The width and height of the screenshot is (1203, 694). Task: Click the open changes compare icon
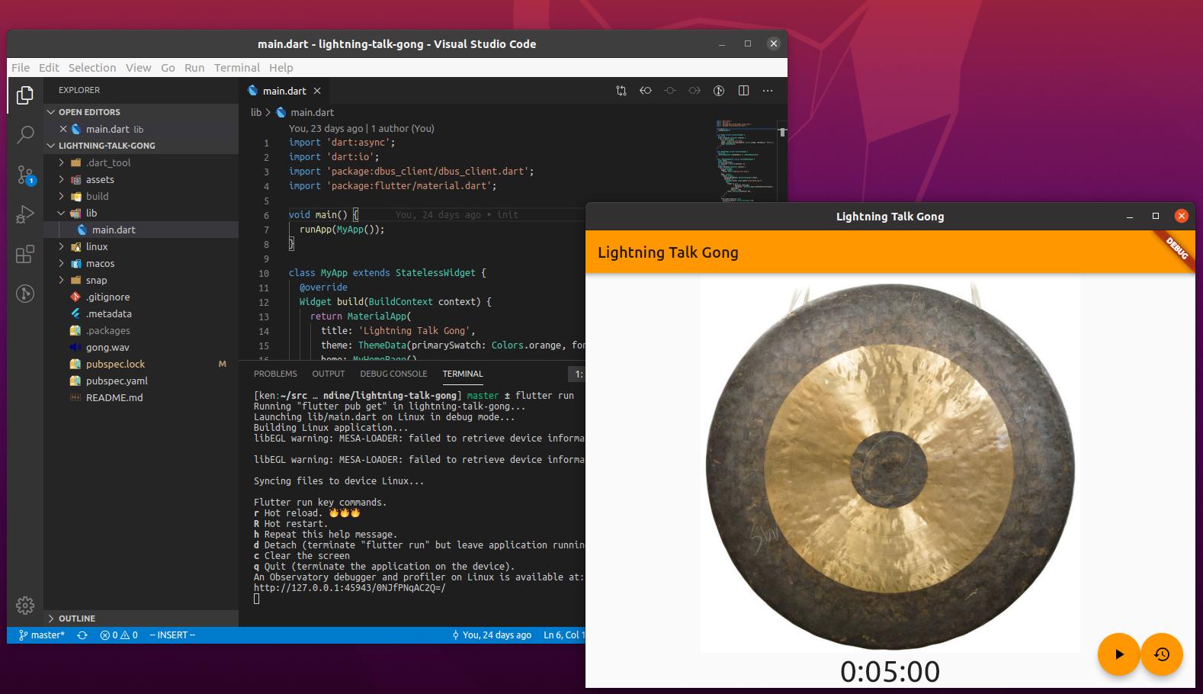(621, 91)
